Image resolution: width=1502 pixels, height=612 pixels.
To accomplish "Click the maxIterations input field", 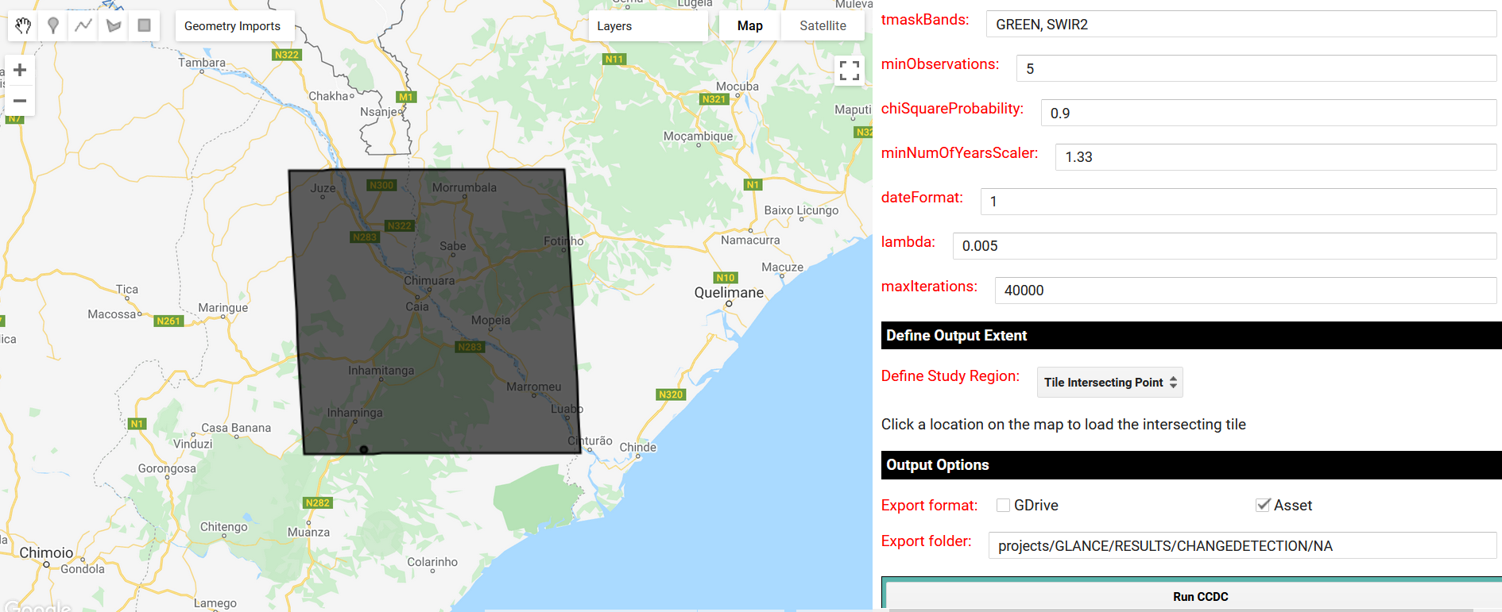I will tap(1245, 291).
